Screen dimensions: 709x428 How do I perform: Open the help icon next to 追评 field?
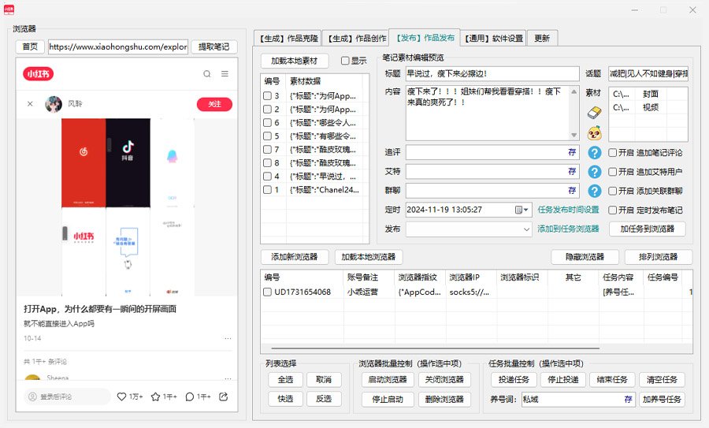click(595, 152)
